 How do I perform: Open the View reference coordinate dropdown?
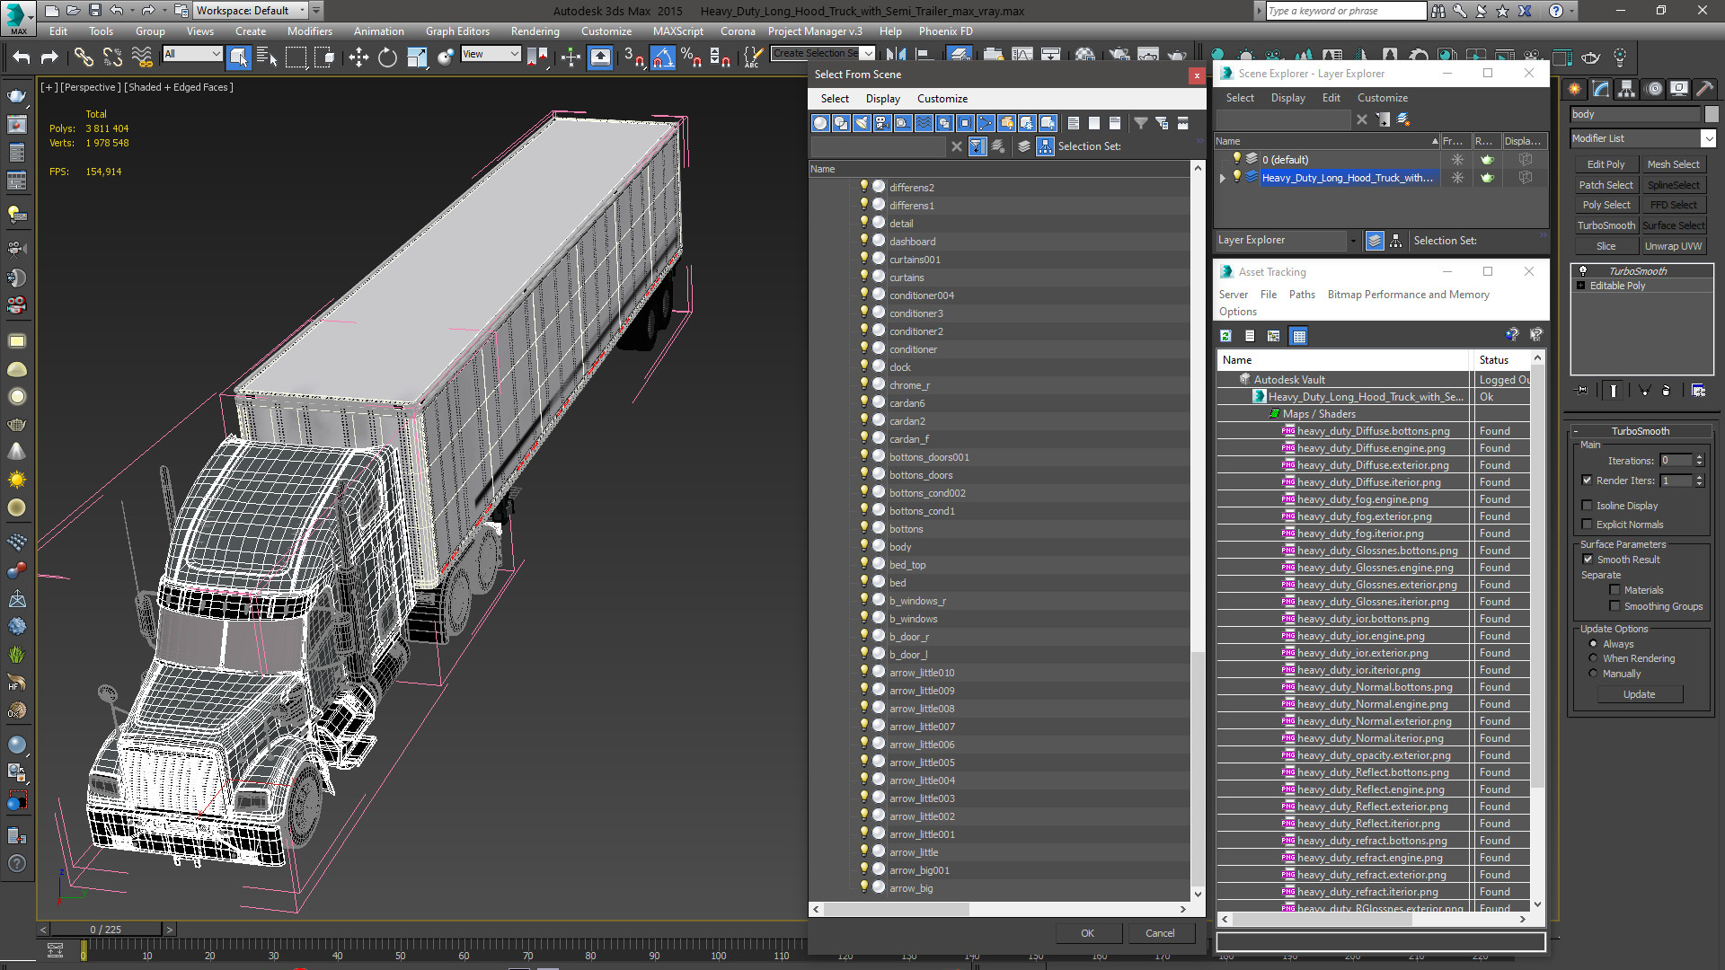pos(514,54)
